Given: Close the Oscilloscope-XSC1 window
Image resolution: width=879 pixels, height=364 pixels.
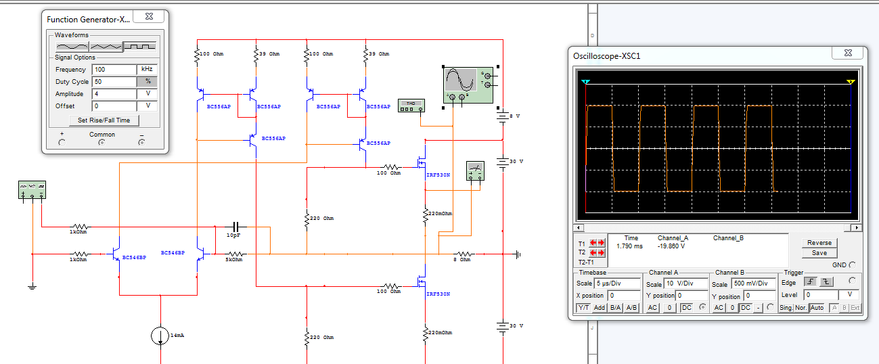Looking at the screenshot, I should 847,53.
